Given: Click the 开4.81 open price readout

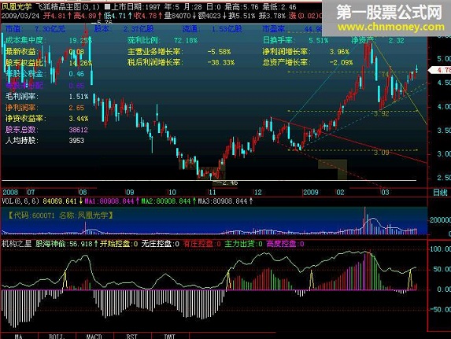Looking at the screenshot, I should point(57,16).
